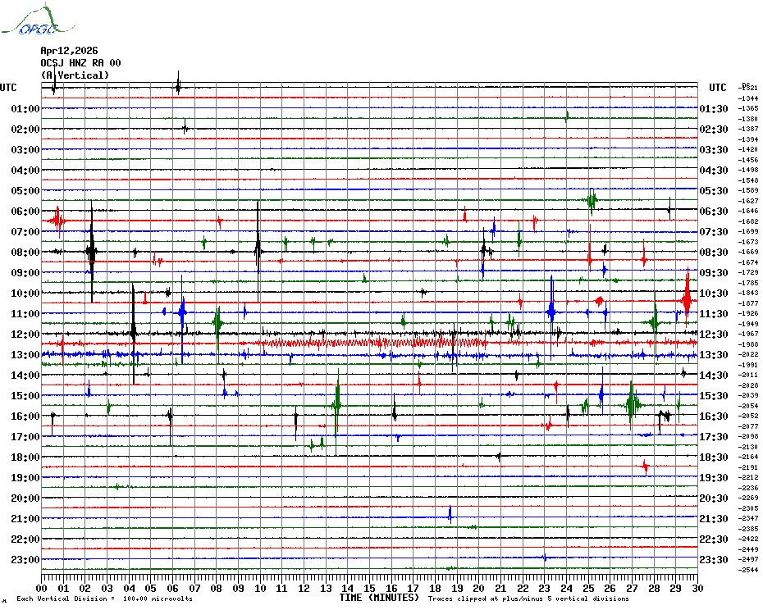
Task: Click the 08:00 hour label
Action: click(25, 252)
